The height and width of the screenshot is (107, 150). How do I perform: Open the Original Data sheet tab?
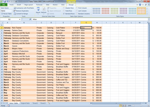(x=25, y=103)
